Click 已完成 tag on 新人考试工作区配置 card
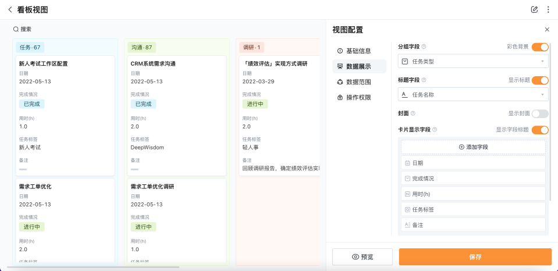 click(31, 104)
